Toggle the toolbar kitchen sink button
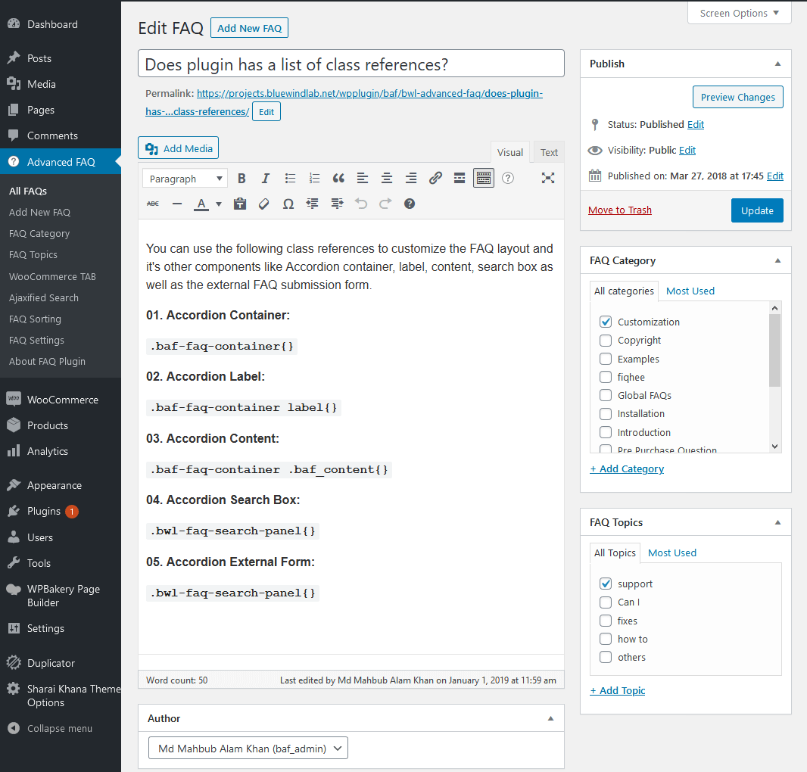The image size is (807, 772). (484, 178)
